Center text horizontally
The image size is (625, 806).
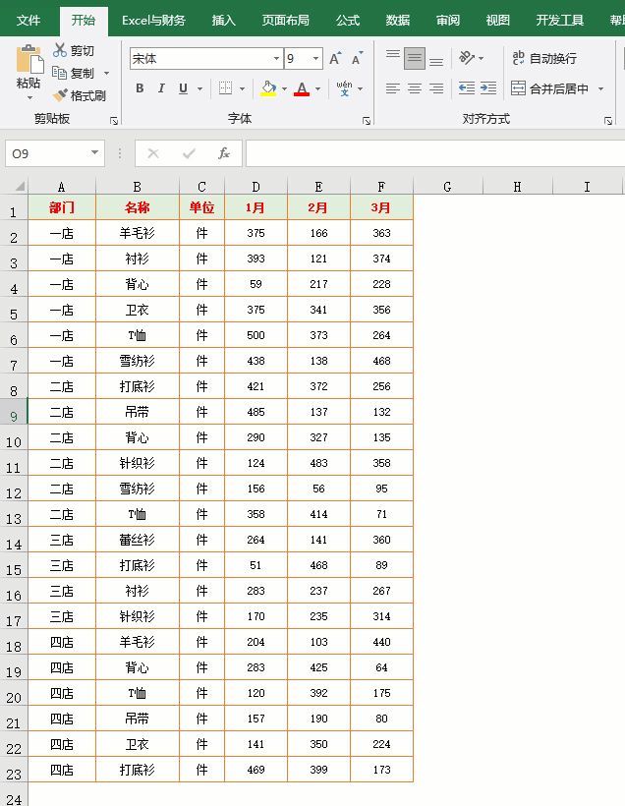click(415, 88)
